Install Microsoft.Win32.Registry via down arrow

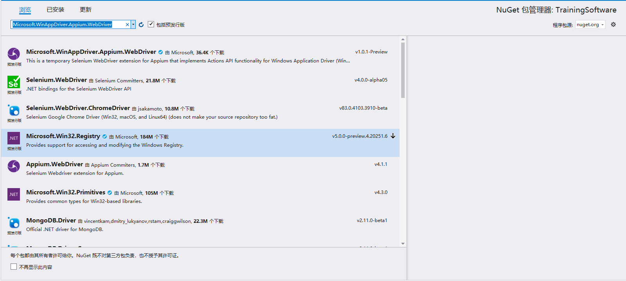(x=393, y=136)
